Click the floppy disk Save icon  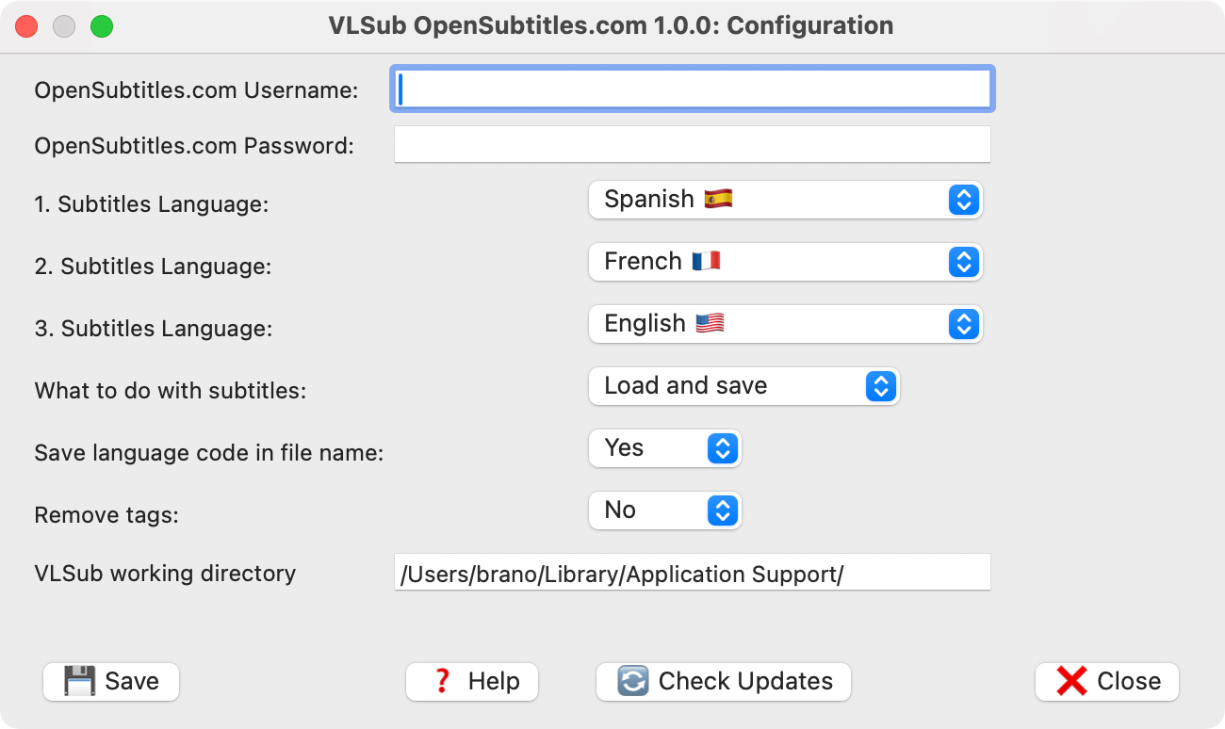click(x=80, y=681)
